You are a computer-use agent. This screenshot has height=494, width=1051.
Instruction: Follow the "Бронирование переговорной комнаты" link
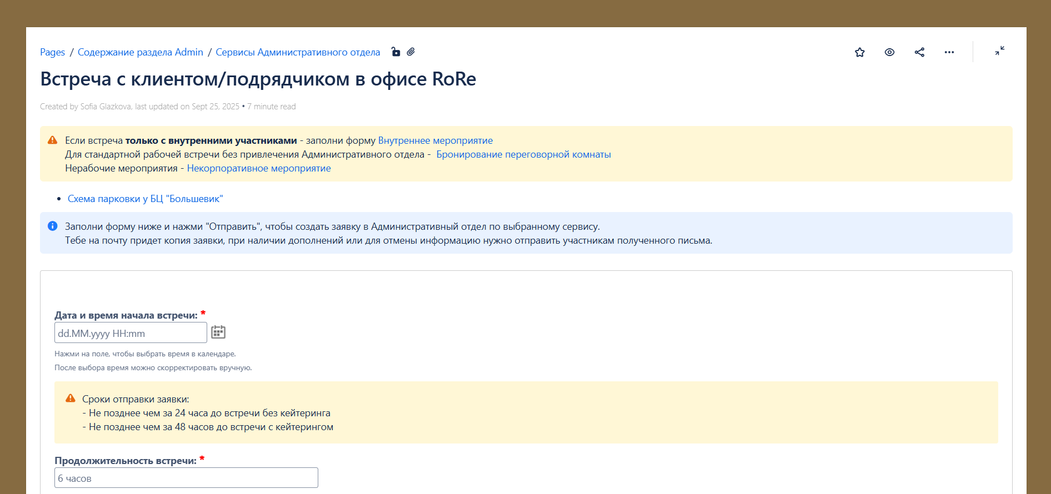523,154
